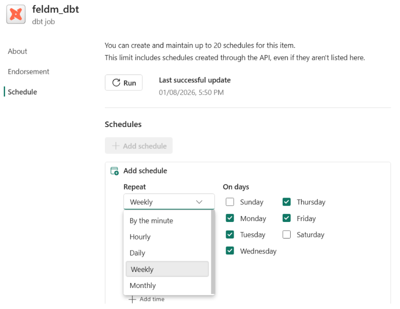Enable the Saturday checkbox
Image resolution: width=400 pixels, height=309 pixels.
[287, 234]
